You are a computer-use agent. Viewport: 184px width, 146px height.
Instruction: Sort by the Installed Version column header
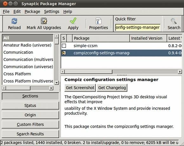(148, 38)
